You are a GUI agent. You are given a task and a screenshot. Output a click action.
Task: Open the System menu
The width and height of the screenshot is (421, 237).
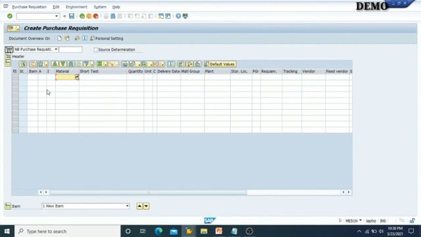coord(100,7)
